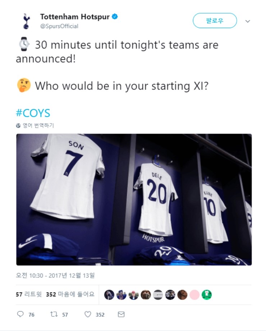This screenshot has width=266, height=331.
Task: Open the Tottenham Hotspur account name
Action: [x=75, y=16]
